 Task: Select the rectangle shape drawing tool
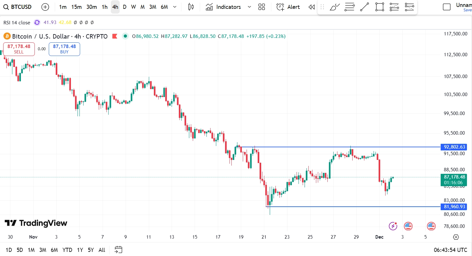pyautogui.click(x=380, y=7)
